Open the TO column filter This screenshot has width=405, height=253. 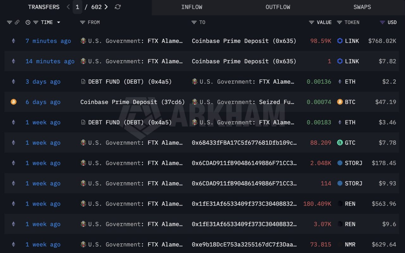click(x=194, y=22)
